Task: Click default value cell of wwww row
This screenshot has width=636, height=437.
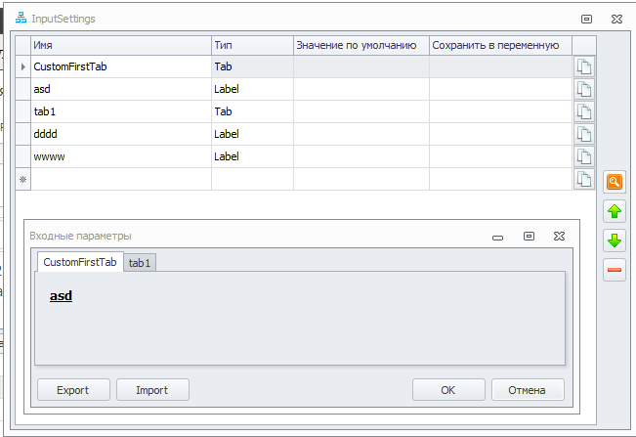Action: [361, 156]
